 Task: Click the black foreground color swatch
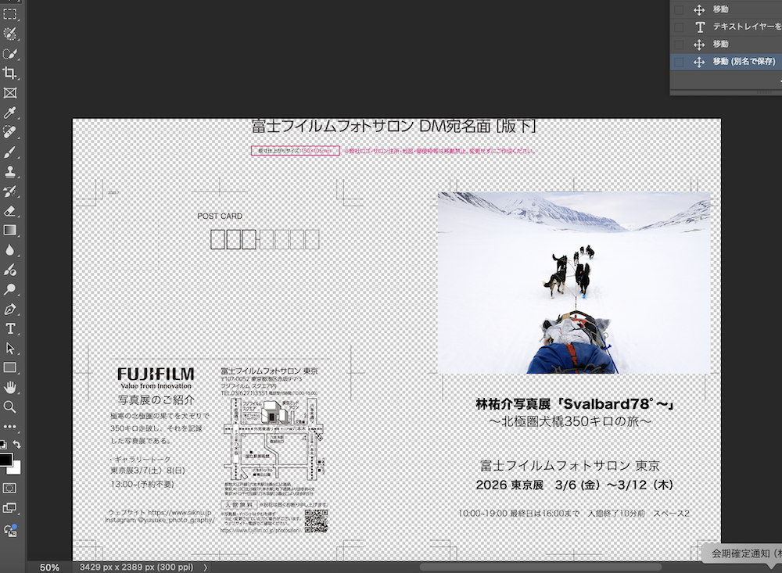point(6,460)
